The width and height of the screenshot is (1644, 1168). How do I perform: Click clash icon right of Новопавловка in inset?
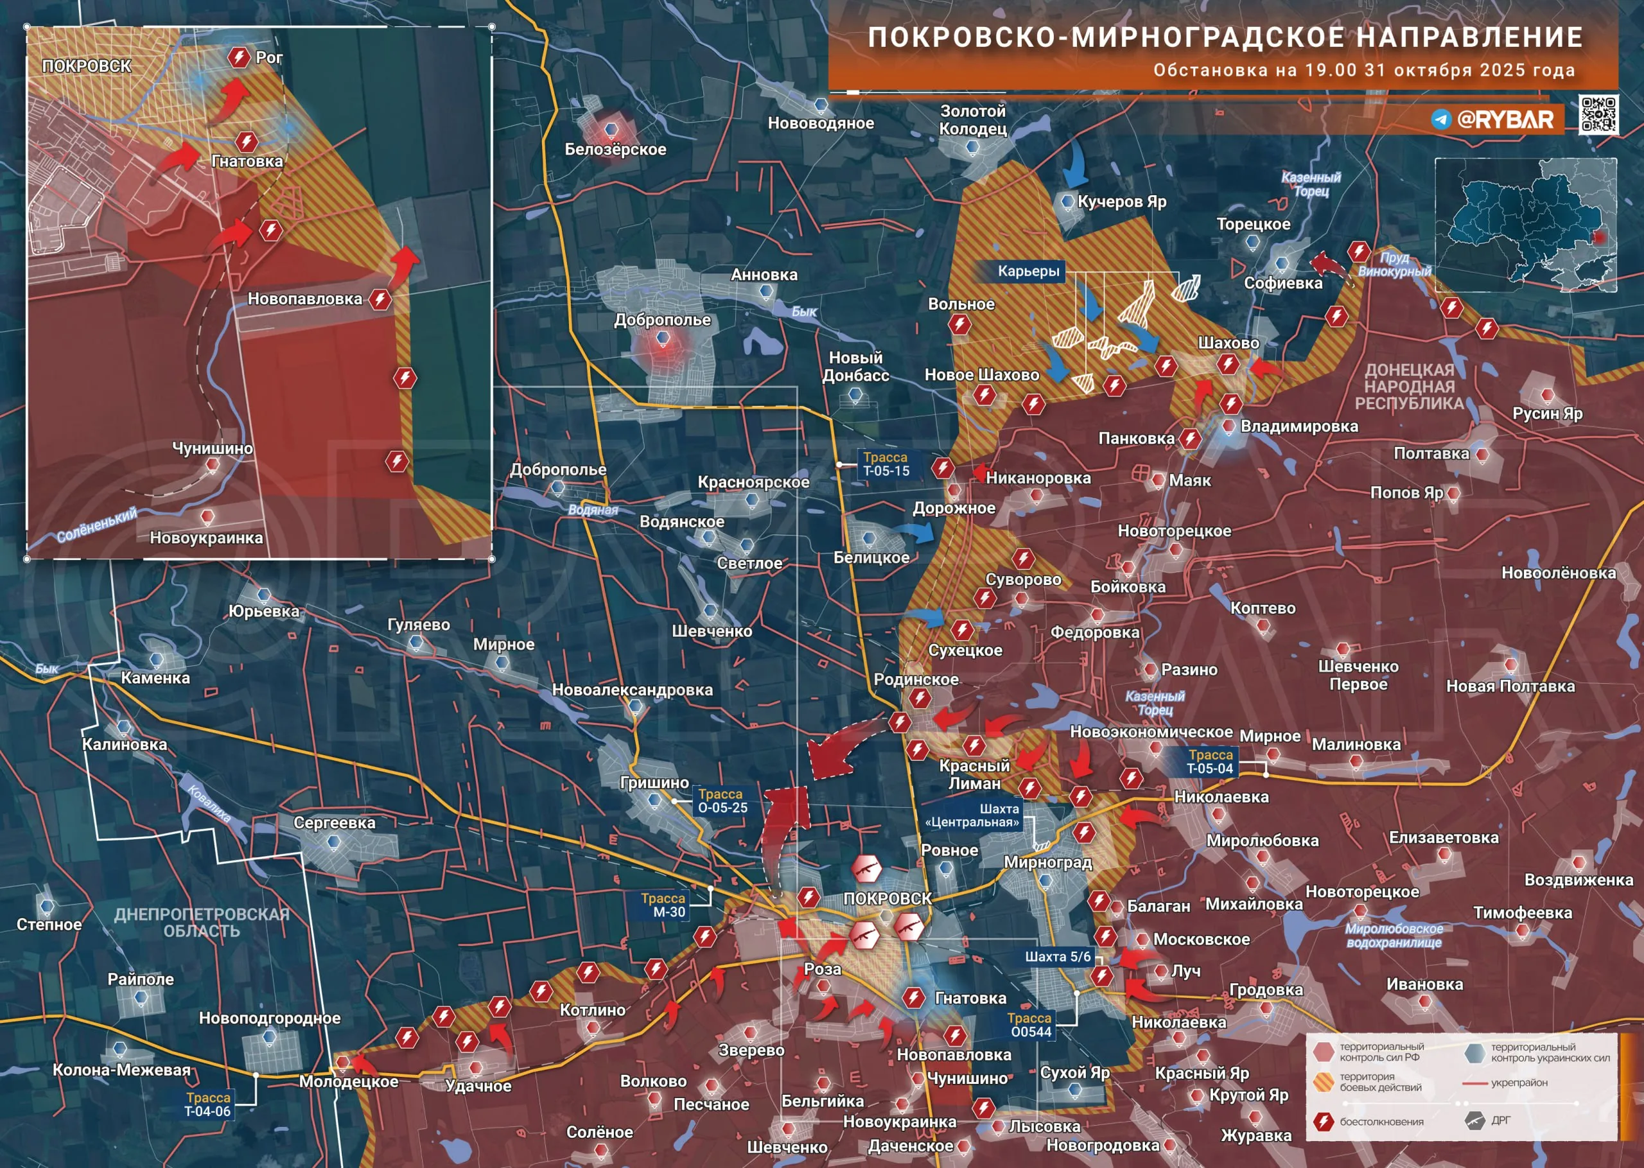380,299
